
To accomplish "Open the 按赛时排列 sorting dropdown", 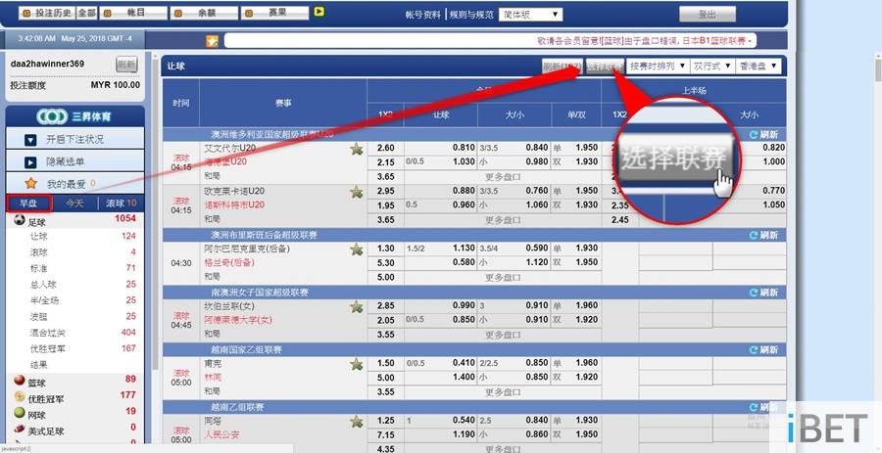I will (657, 66).
